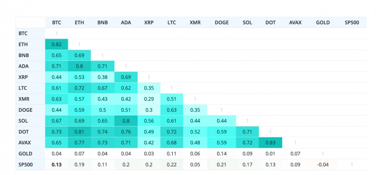Select the XMR row label
Viewport: 383px width, 175px height.
click(31, 99)
